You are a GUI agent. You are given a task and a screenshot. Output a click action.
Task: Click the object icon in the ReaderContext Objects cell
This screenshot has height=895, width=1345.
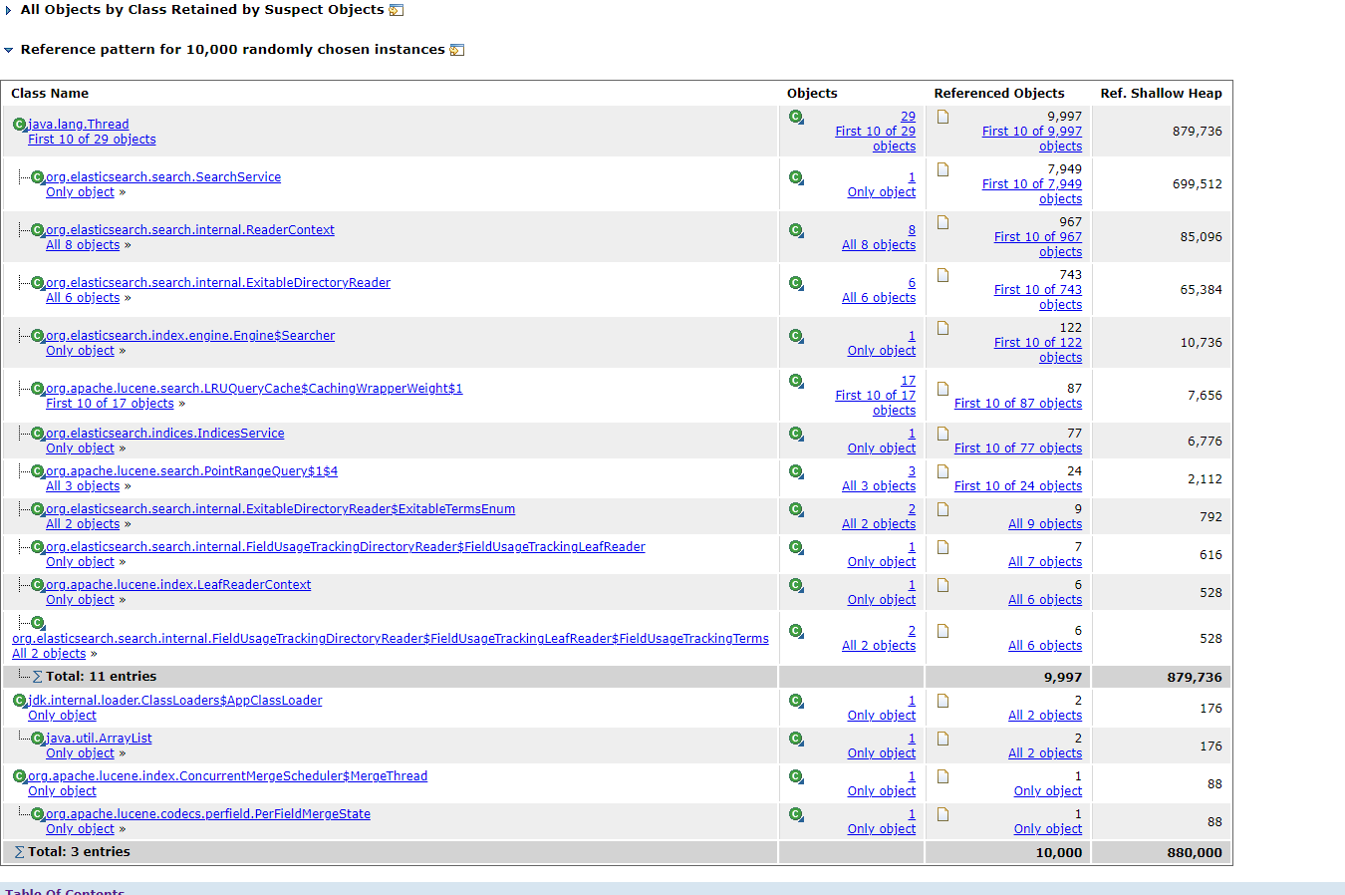click(x=796, y=230)
